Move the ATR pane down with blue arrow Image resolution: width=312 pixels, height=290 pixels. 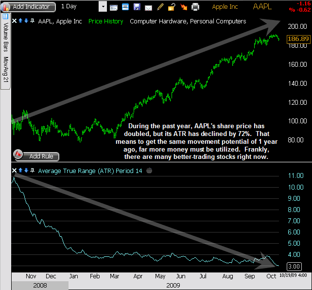[26, 170]
